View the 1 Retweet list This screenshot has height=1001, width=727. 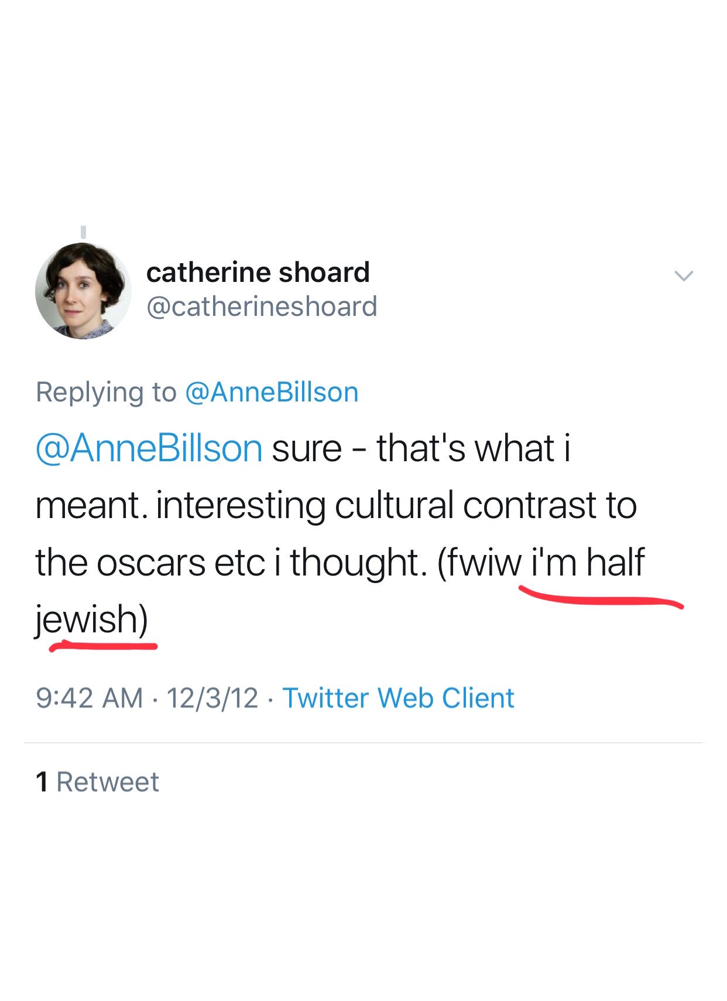(97, 782)
